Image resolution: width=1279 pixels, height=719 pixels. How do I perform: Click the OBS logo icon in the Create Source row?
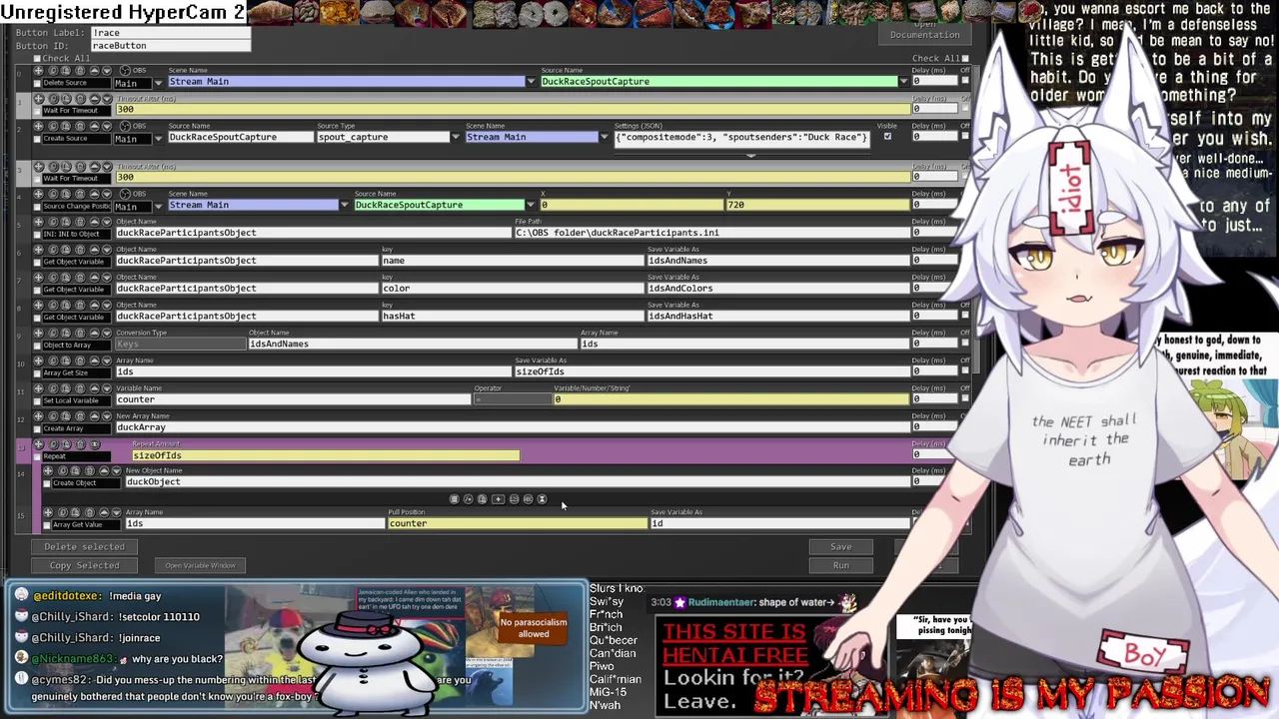(x=125, y=127)
